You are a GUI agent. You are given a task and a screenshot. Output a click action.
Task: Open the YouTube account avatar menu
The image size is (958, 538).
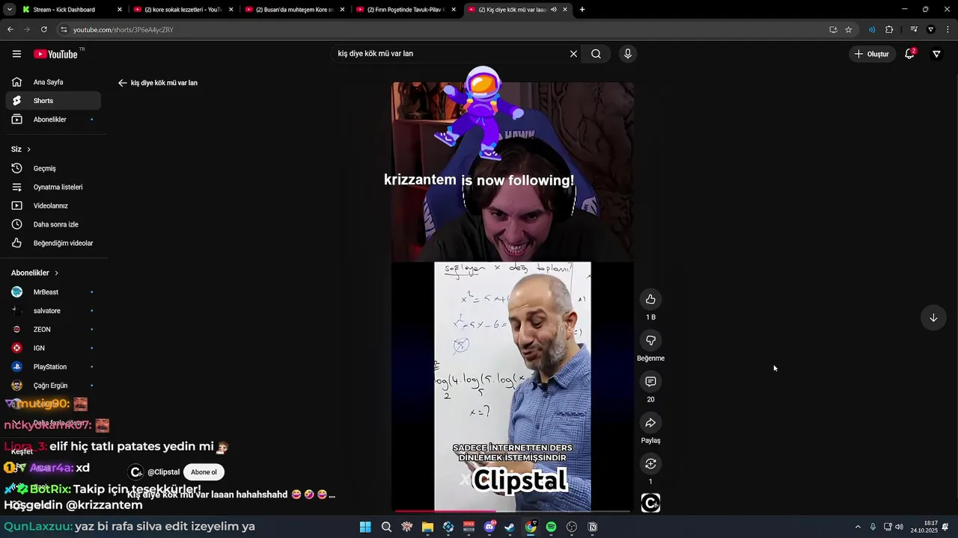(x=936, y=54)
